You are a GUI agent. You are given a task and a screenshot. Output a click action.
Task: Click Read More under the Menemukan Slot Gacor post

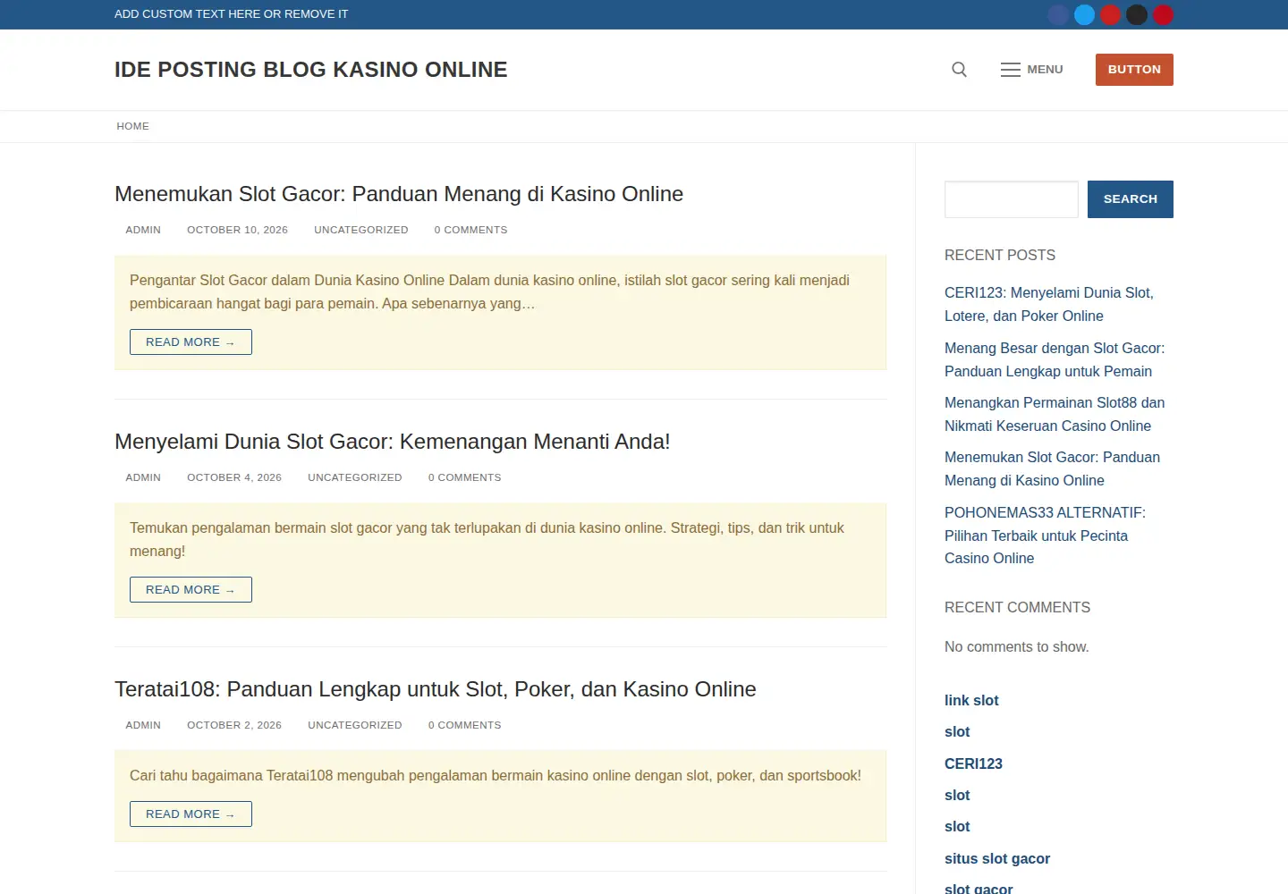(x=191, y=342)
